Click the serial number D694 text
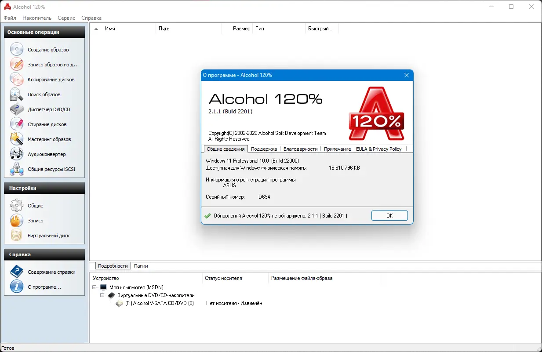The image size is (542, 352). 264,197
